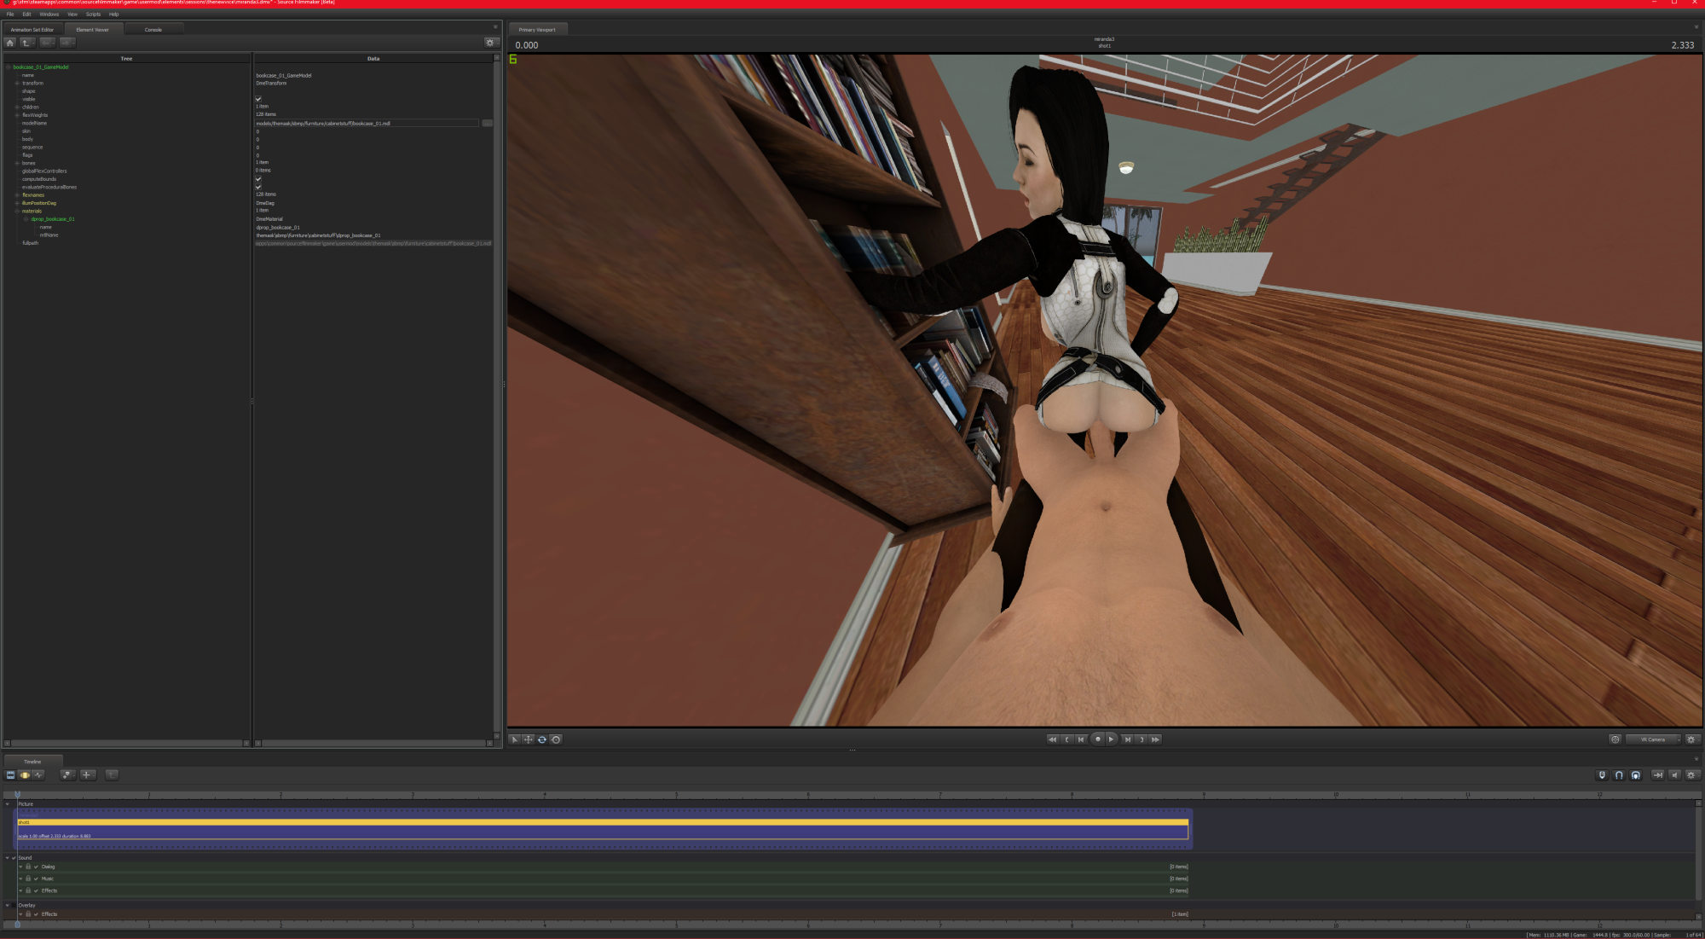The width and height of the screenshot is (1705, 939).
Task: Select the yellow shot clip bar
Action: coord(603,822)
